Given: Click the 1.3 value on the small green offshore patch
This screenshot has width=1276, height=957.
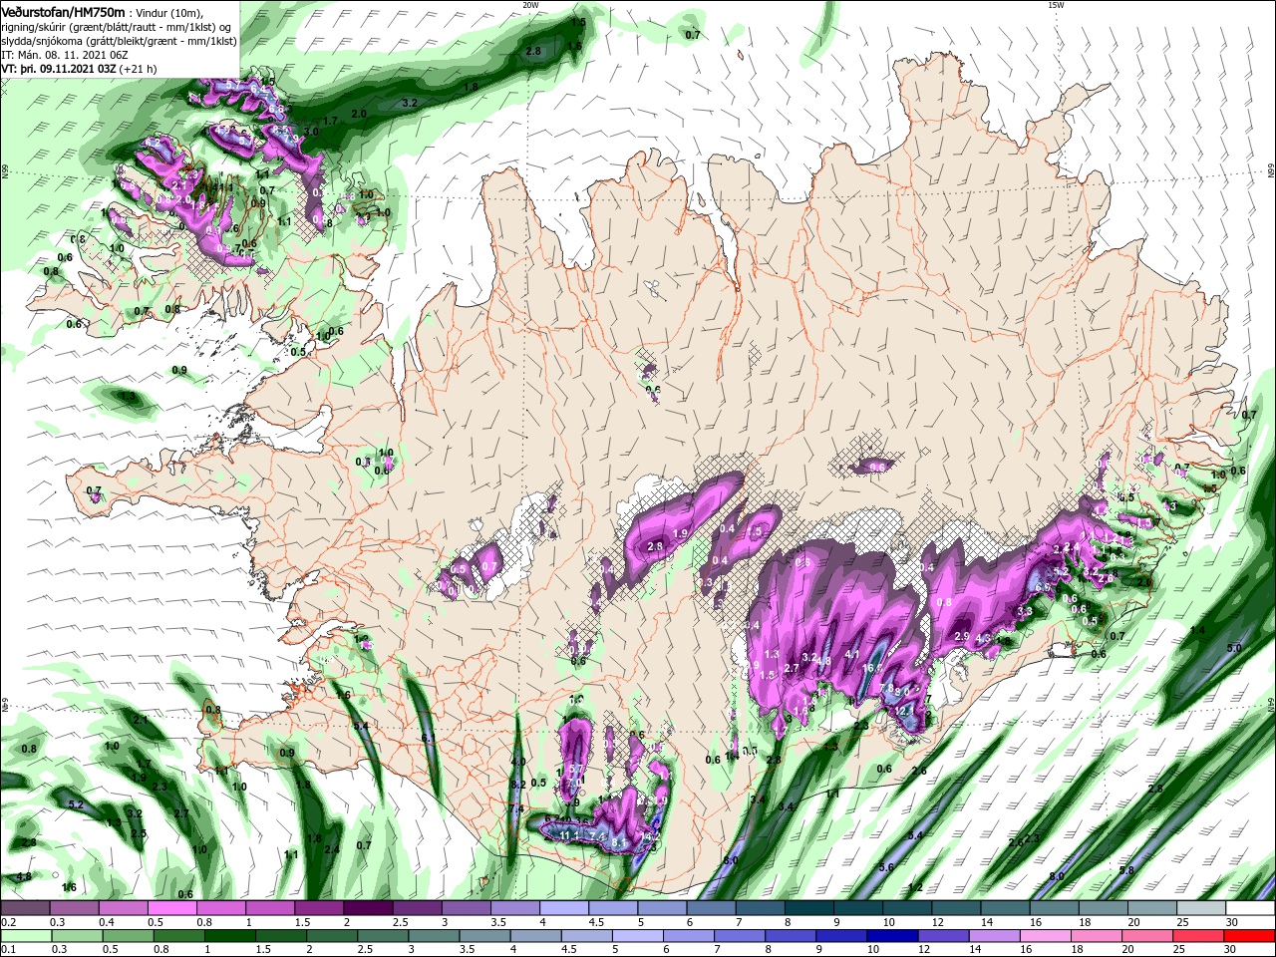Looking at the screenshot, I should [128, 397].
